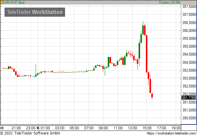Click the 01:00 time axis label
The height and width of the screenshot is (136, 197).
[x=45, y=128]
